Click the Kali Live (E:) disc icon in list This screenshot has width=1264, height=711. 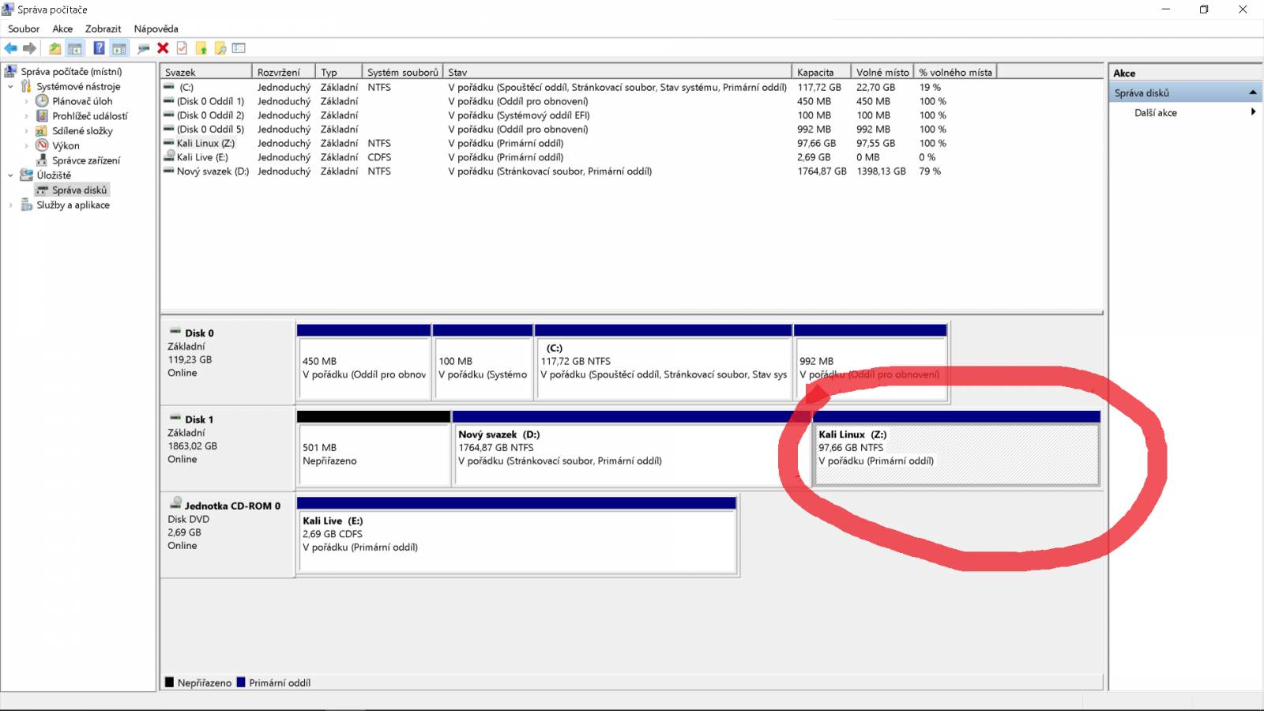pos(169,156)
